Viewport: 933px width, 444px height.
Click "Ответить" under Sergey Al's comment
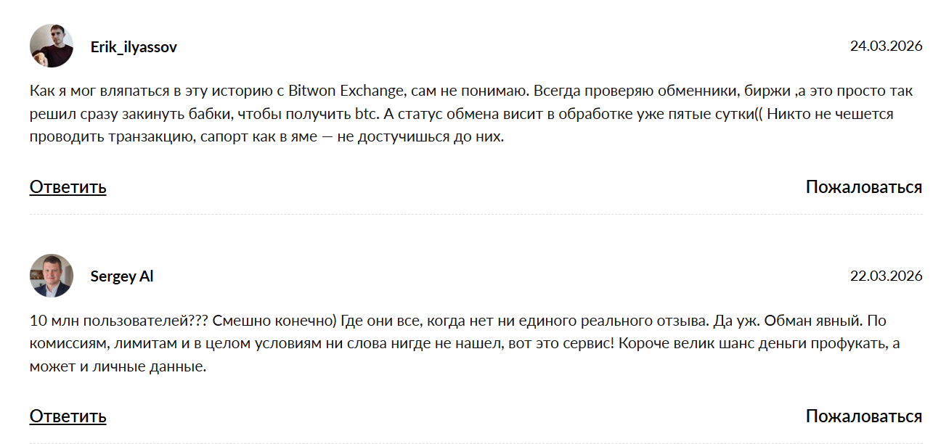pos(67,416)
